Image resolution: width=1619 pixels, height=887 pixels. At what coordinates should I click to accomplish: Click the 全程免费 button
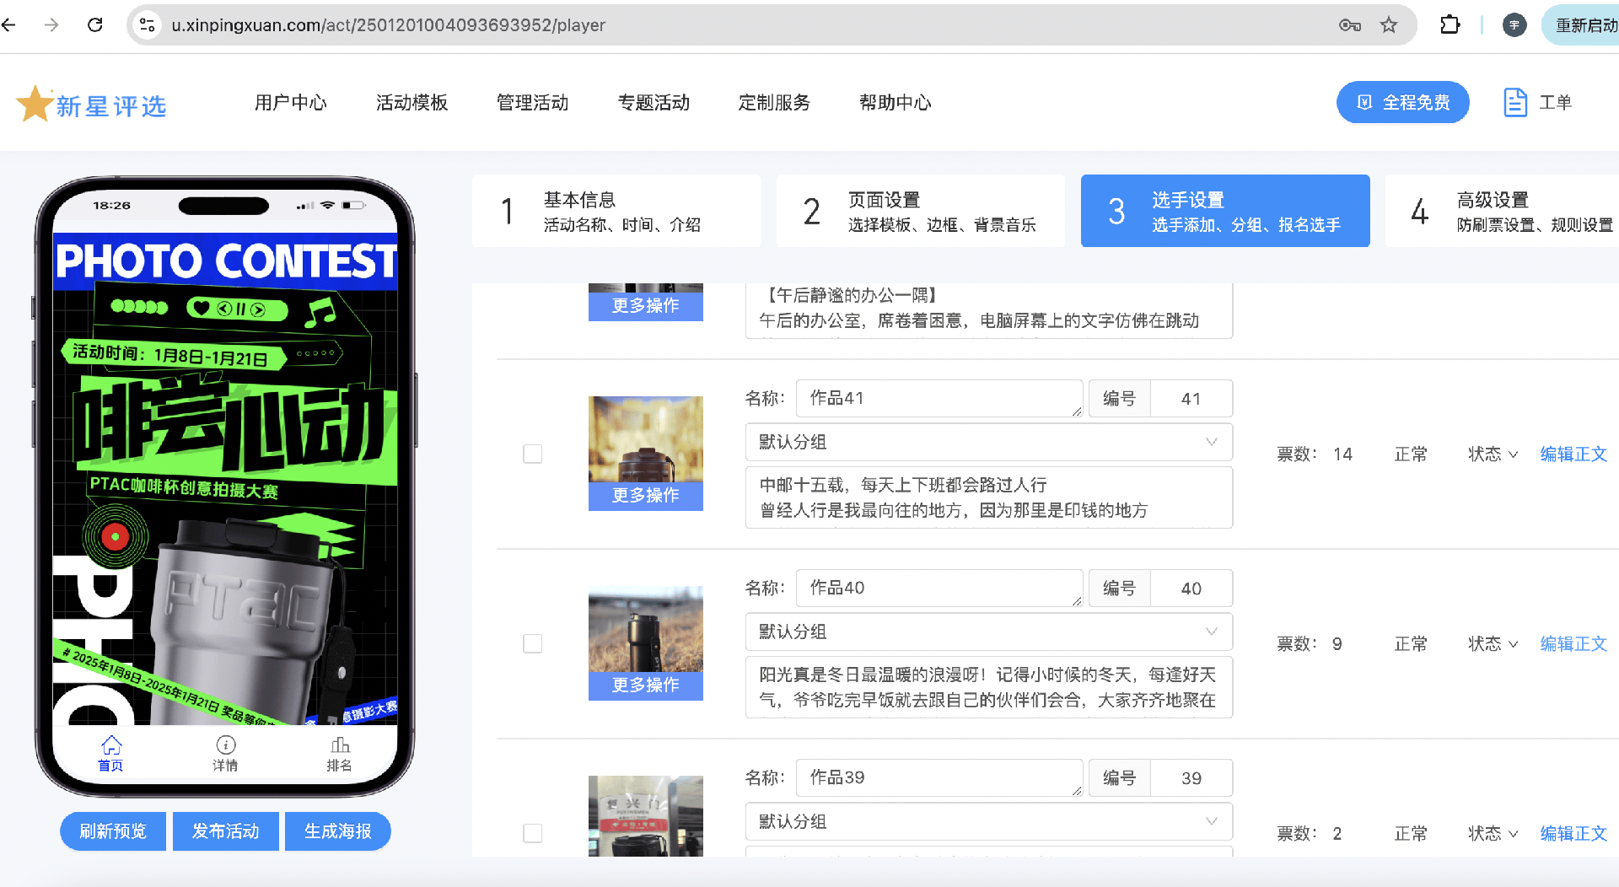click(x=1403, y=102)
